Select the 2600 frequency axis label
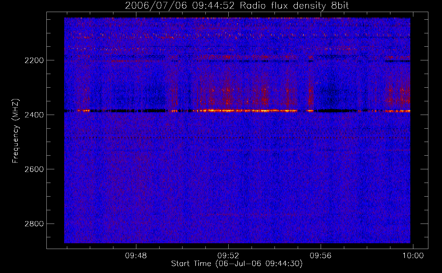442x273 pixels. click(x=34, y=169)
